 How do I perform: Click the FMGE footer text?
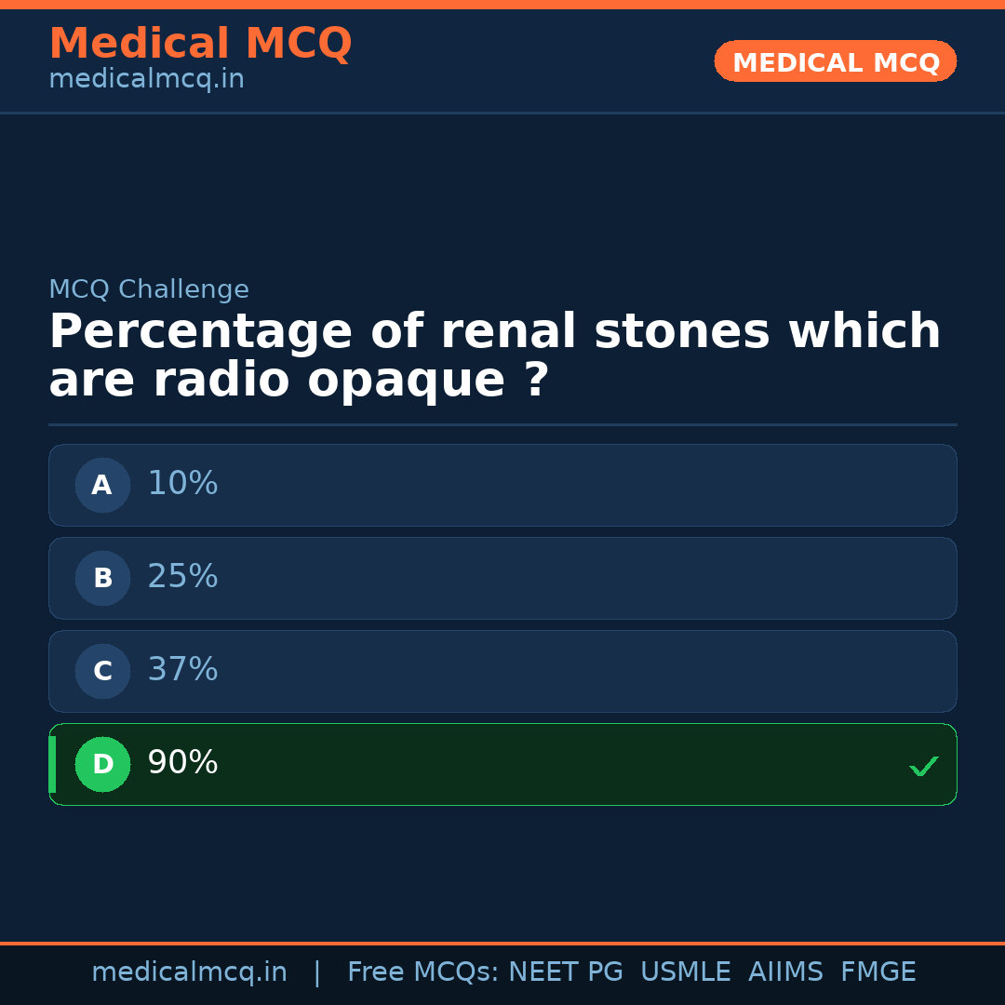click(x=878, y=972)
